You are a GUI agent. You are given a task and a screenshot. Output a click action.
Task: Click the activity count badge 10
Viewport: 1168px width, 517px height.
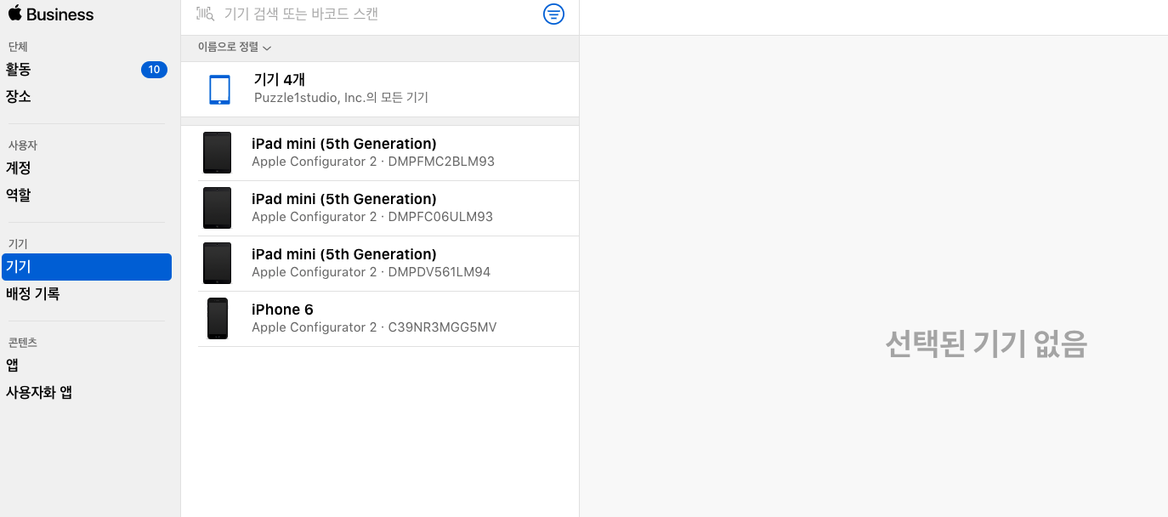click(154, 70)
